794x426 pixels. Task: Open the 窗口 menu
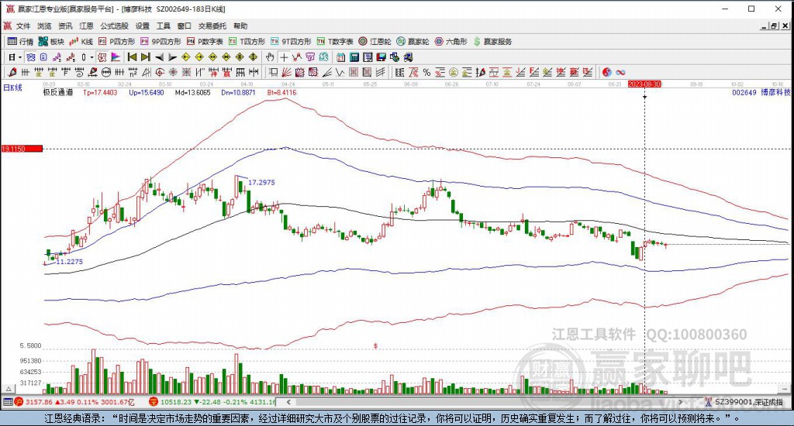coord(185,26)
